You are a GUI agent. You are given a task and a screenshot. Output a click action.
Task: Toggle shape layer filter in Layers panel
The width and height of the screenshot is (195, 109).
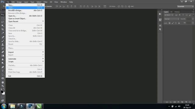[186, 15]
